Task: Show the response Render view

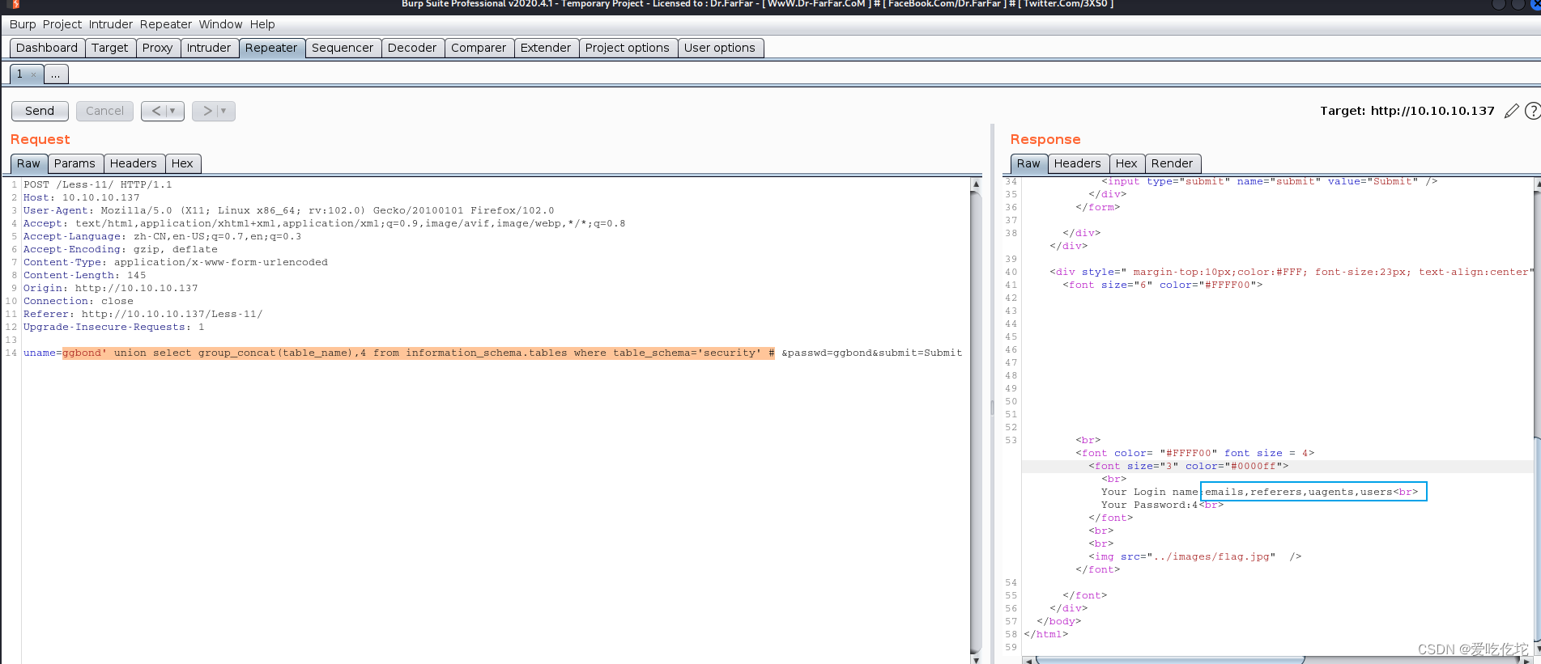Action: [x=1172, y=163]
